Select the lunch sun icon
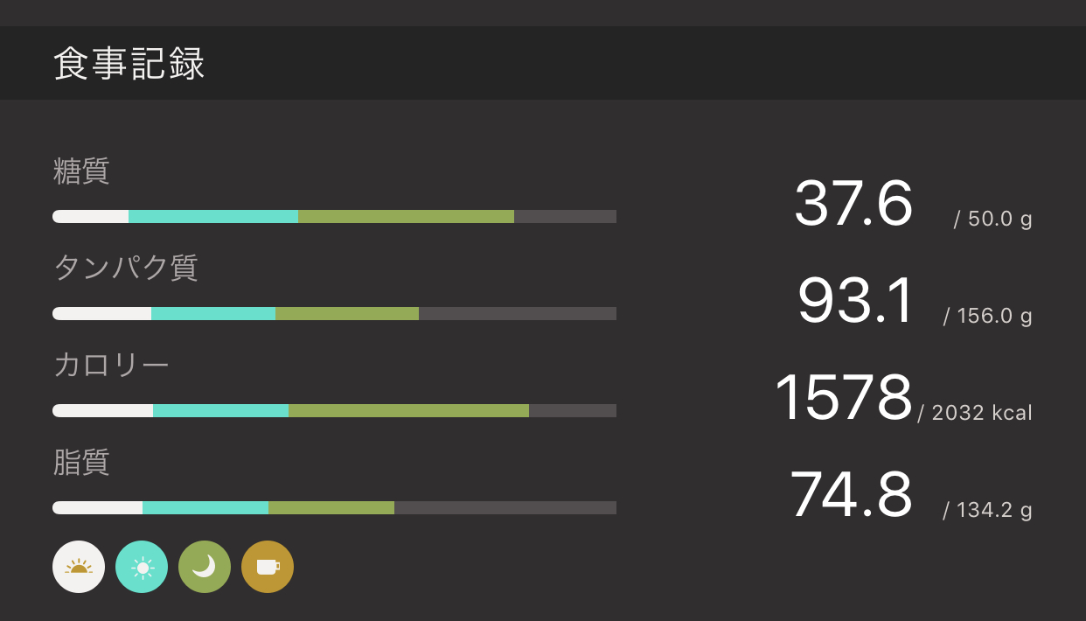1086x621 pixels. (142, 567)
